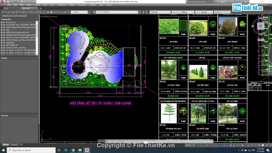Select the Angular dimension tool
The height and width of the screenshot is (153, 272).
coord(27,12)
